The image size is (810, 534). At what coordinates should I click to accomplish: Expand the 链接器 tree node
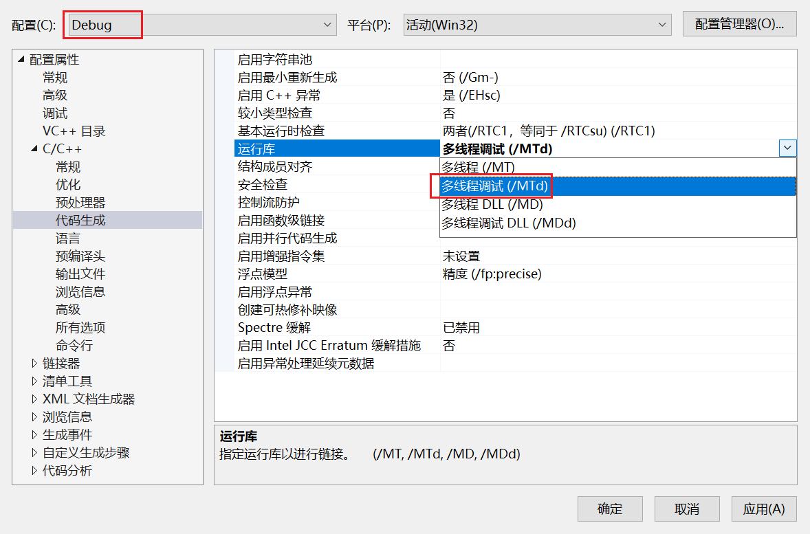[34, 363]
